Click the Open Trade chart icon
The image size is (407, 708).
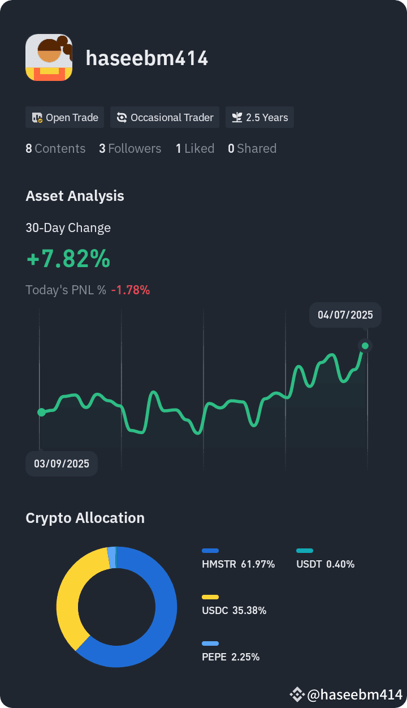coord(37,118)
